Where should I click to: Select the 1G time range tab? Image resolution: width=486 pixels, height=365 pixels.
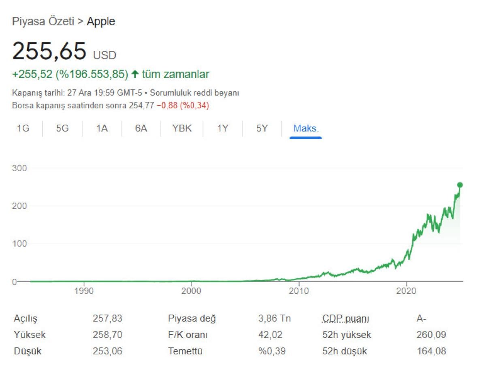[x=23, y=129]
